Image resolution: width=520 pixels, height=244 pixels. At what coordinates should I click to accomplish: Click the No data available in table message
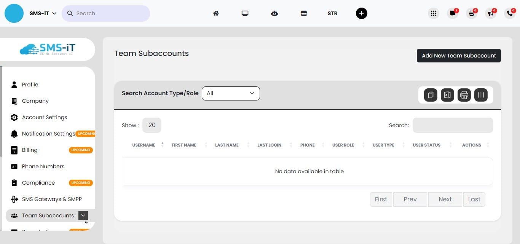click(309, 171)
